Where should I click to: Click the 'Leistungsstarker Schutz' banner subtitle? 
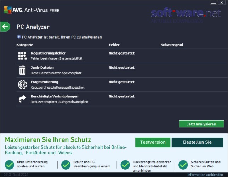(x=66, y=150)
